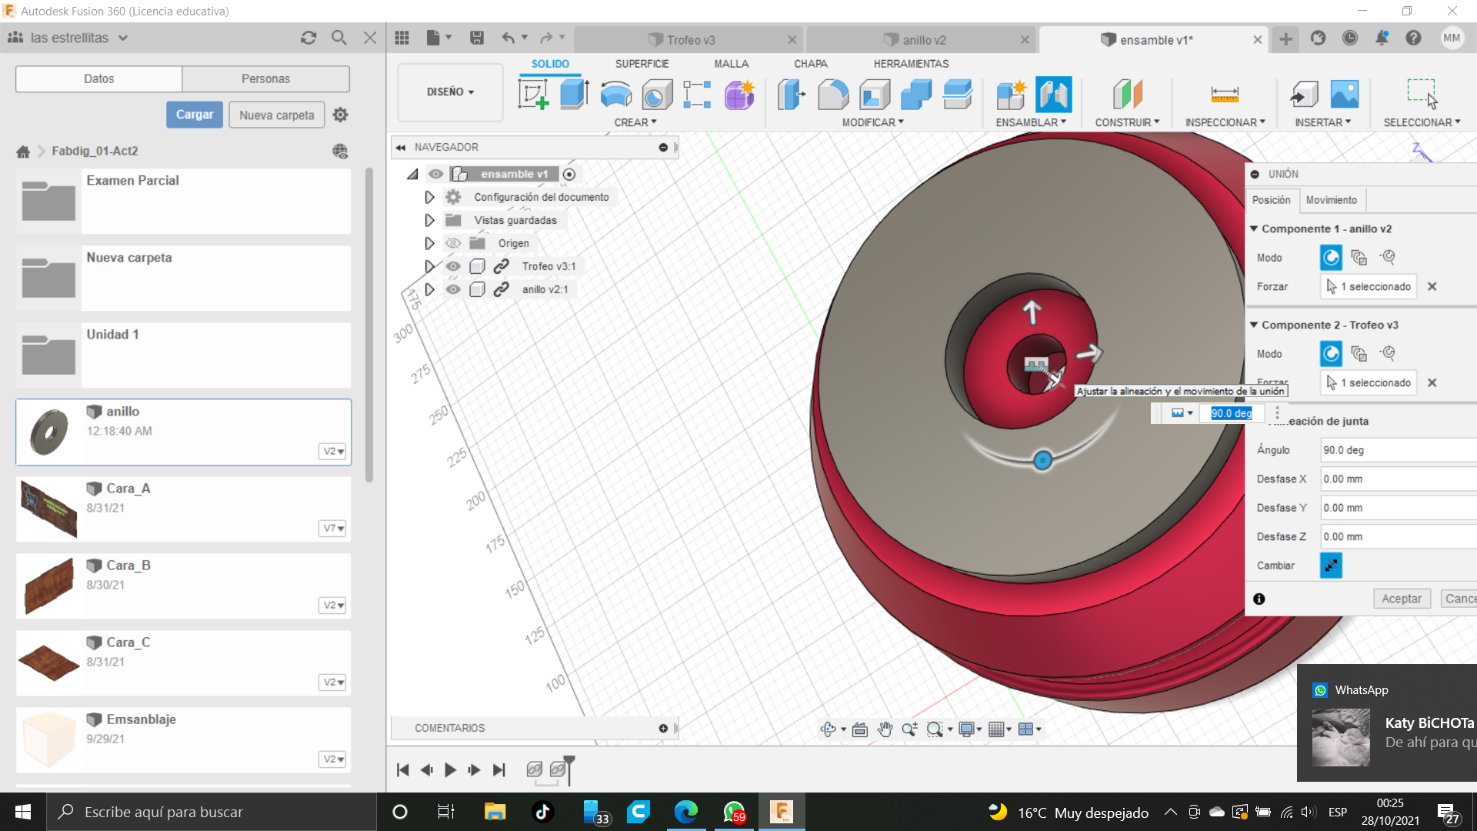Click the Cambiar flip button in Unión panel

click(1331, 566)
